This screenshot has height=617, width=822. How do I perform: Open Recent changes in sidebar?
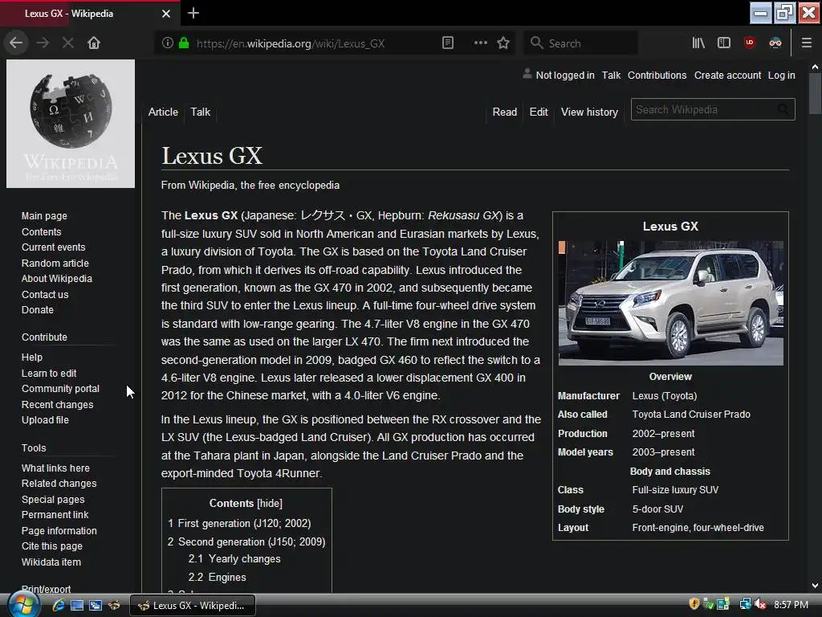coord(57,405)
